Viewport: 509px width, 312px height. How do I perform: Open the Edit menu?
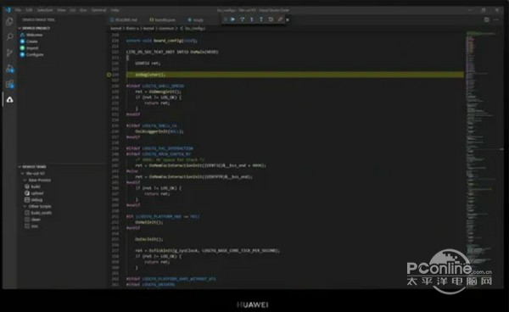point(29,10)
